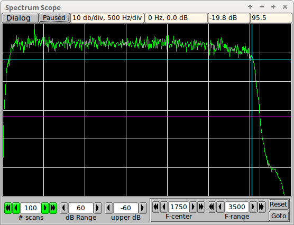Decrease # scans by one step
Viewport: 294px width, 225px height.
coord(16,208)
